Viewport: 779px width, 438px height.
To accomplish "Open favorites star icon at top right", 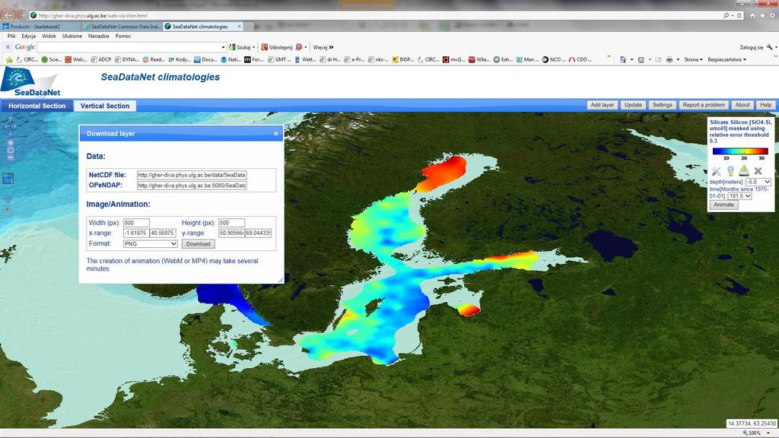I will [762, 16].
